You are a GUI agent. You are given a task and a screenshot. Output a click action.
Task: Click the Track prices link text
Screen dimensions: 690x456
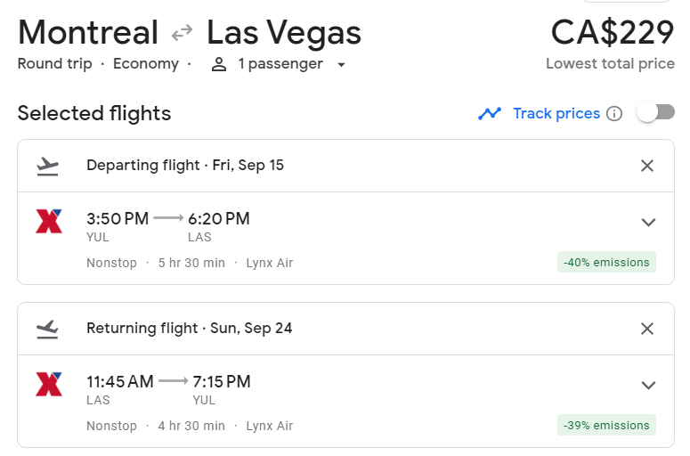coord(556,114)
